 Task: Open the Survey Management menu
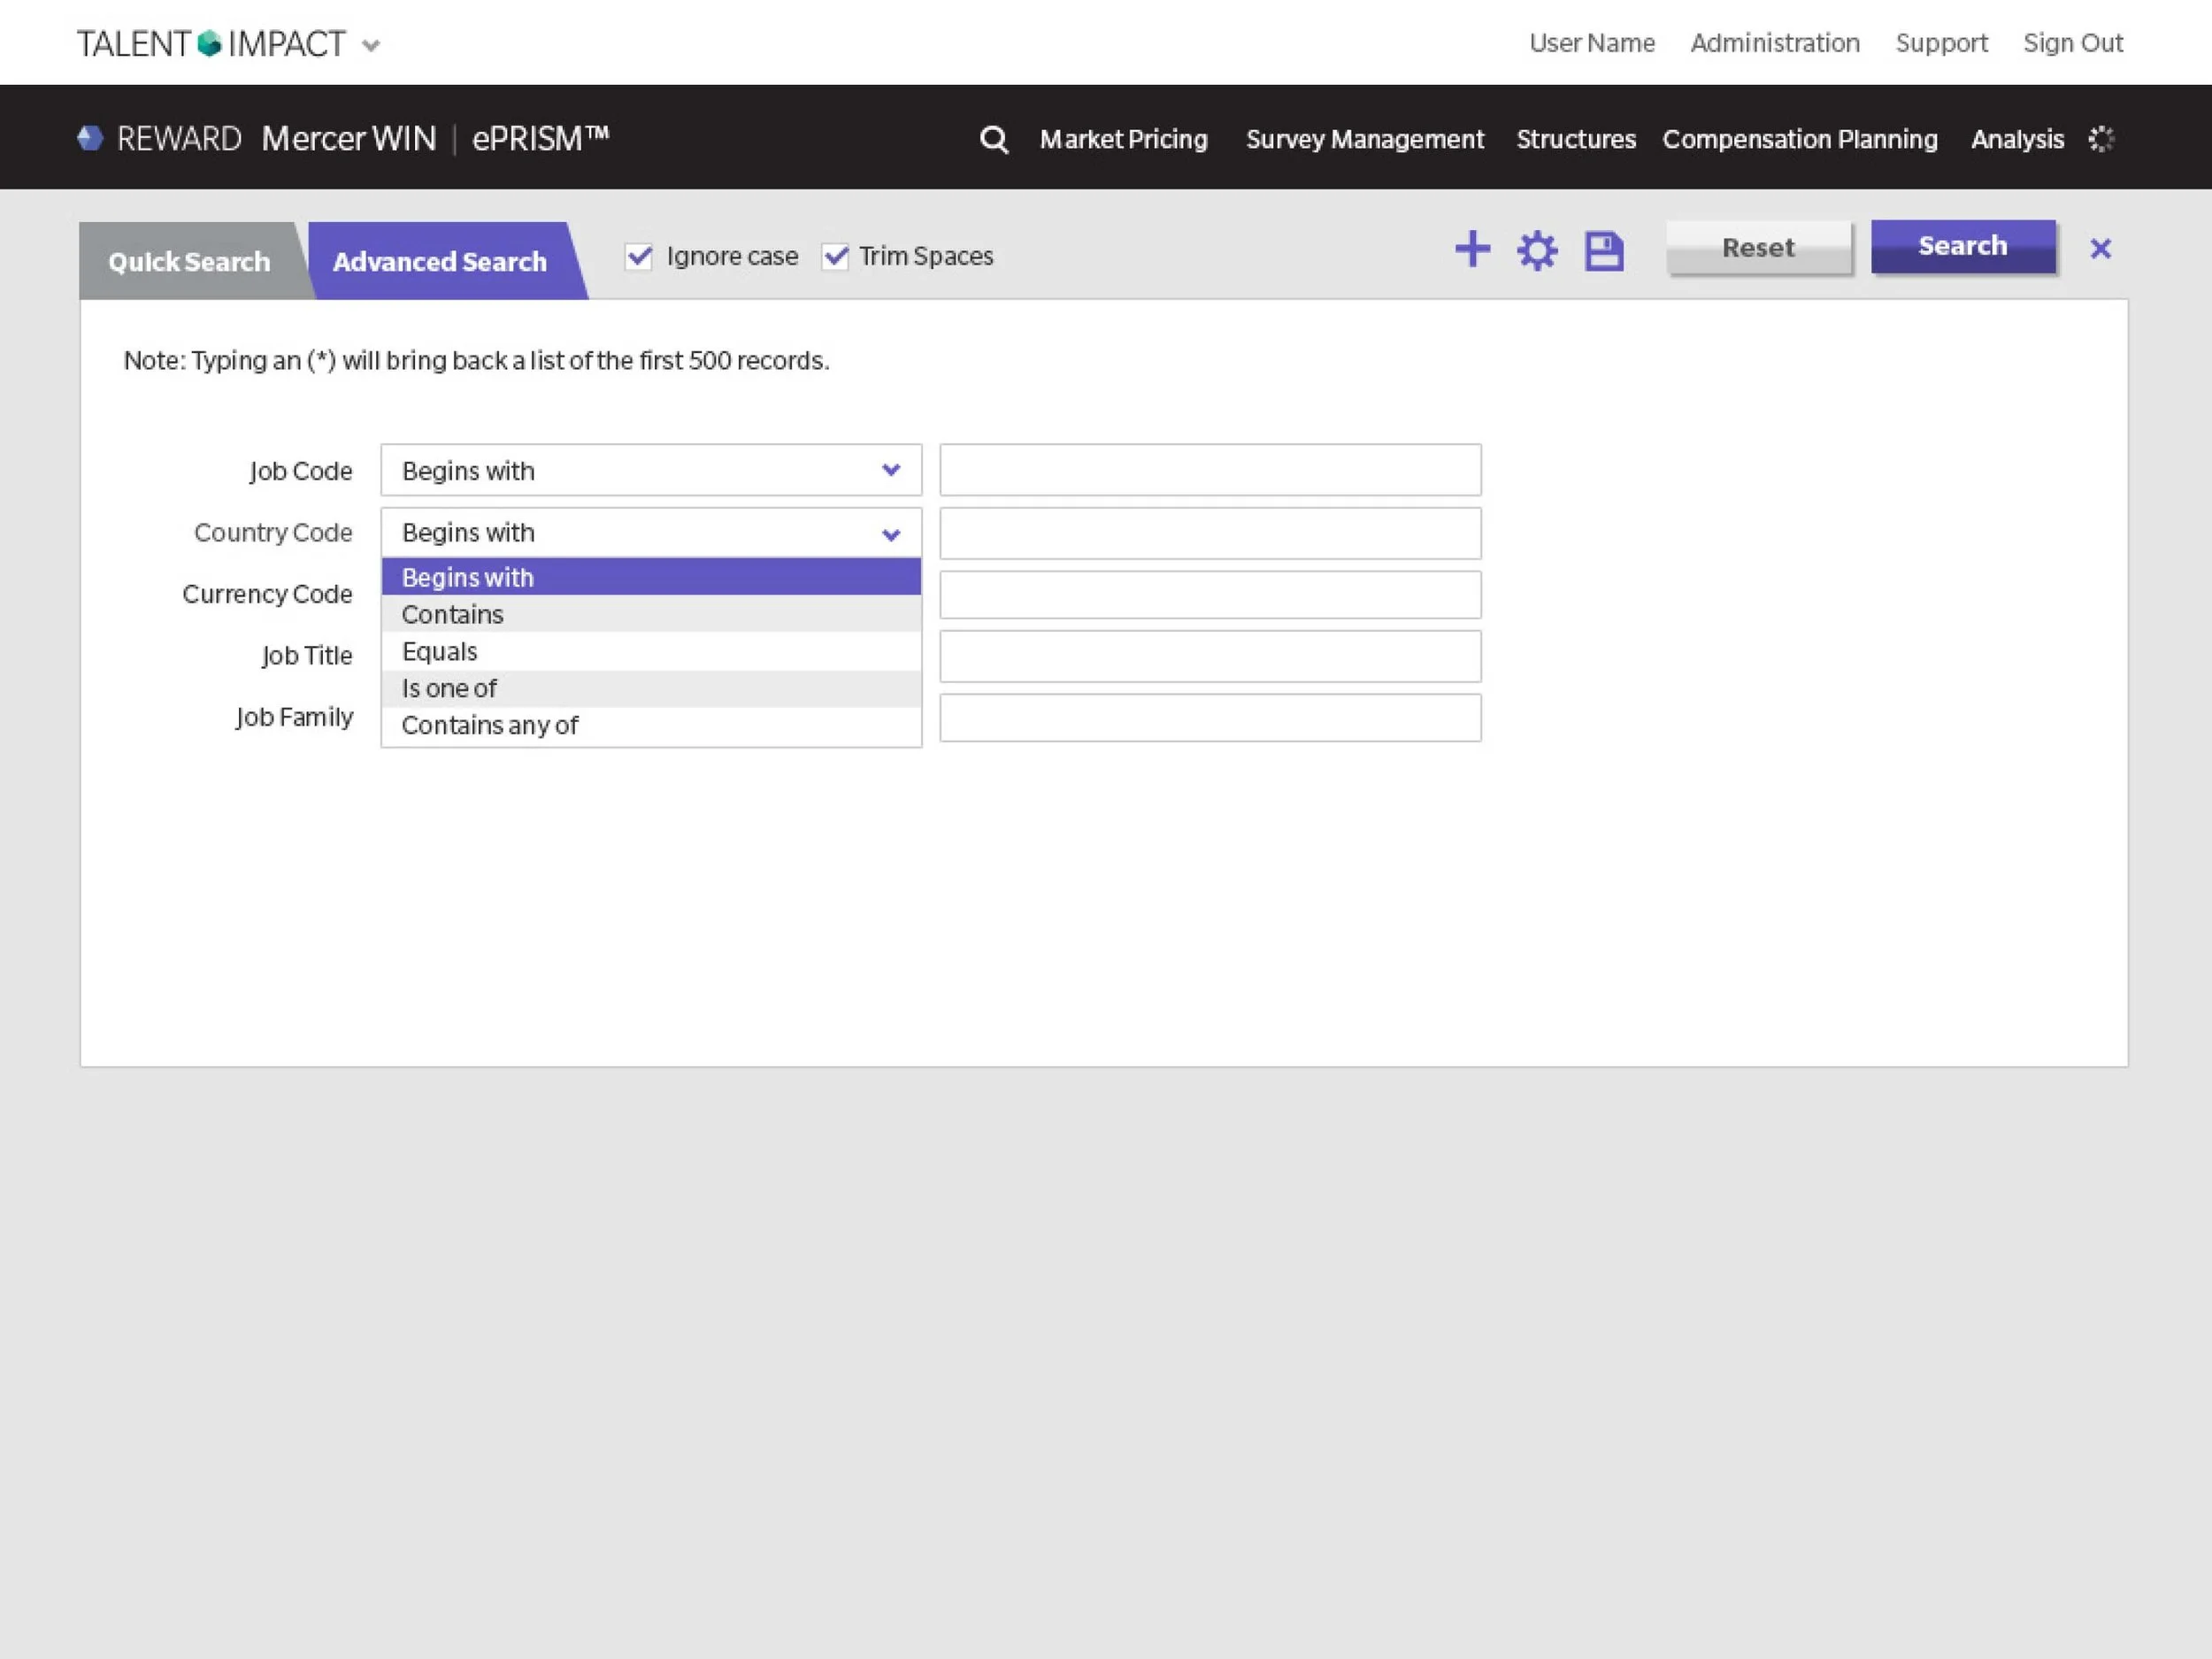click(1365, 139)
